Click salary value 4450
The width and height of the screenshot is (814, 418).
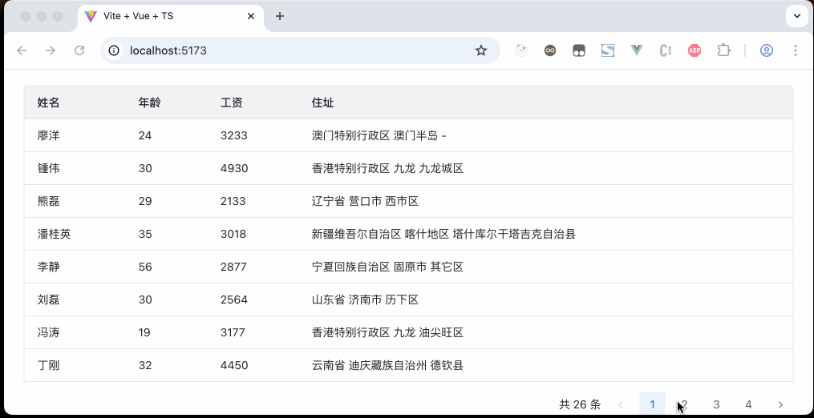coord(234,365)
